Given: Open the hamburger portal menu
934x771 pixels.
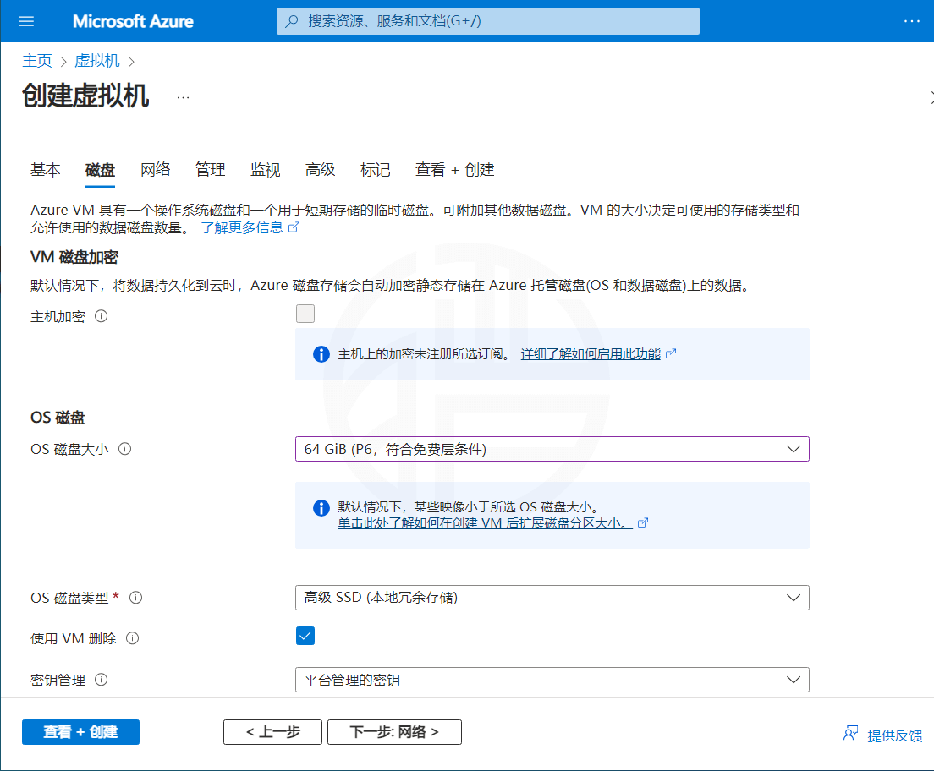Looking at the screenshot, I should click(x=26, y=21).
